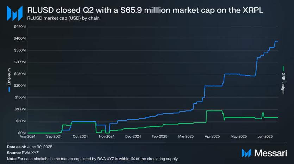Click the green XRP Ledger legend marker
This screenshot has height=164, width=294.
pyautogui.click(x=283, y=69)
